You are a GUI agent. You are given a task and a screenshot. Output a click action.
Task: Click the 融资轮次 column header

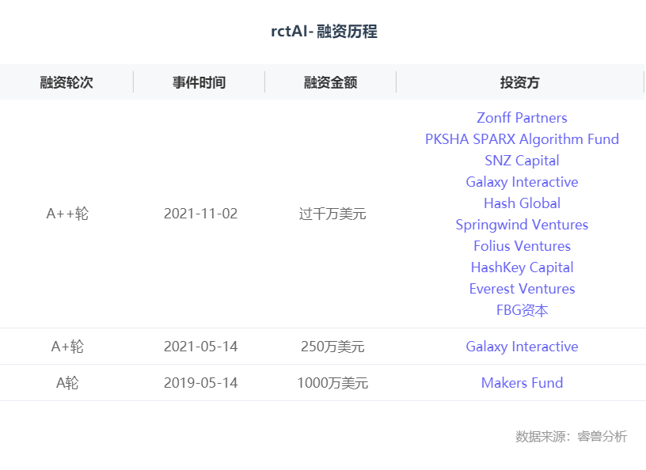coord(66,82)
